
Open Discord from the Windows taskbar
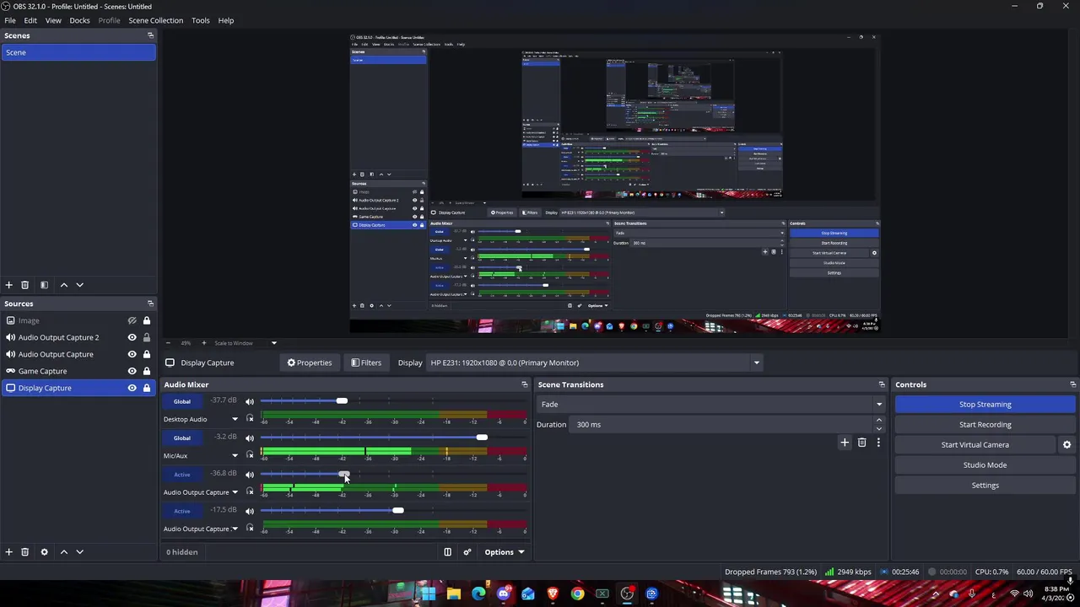pos(504,594)
